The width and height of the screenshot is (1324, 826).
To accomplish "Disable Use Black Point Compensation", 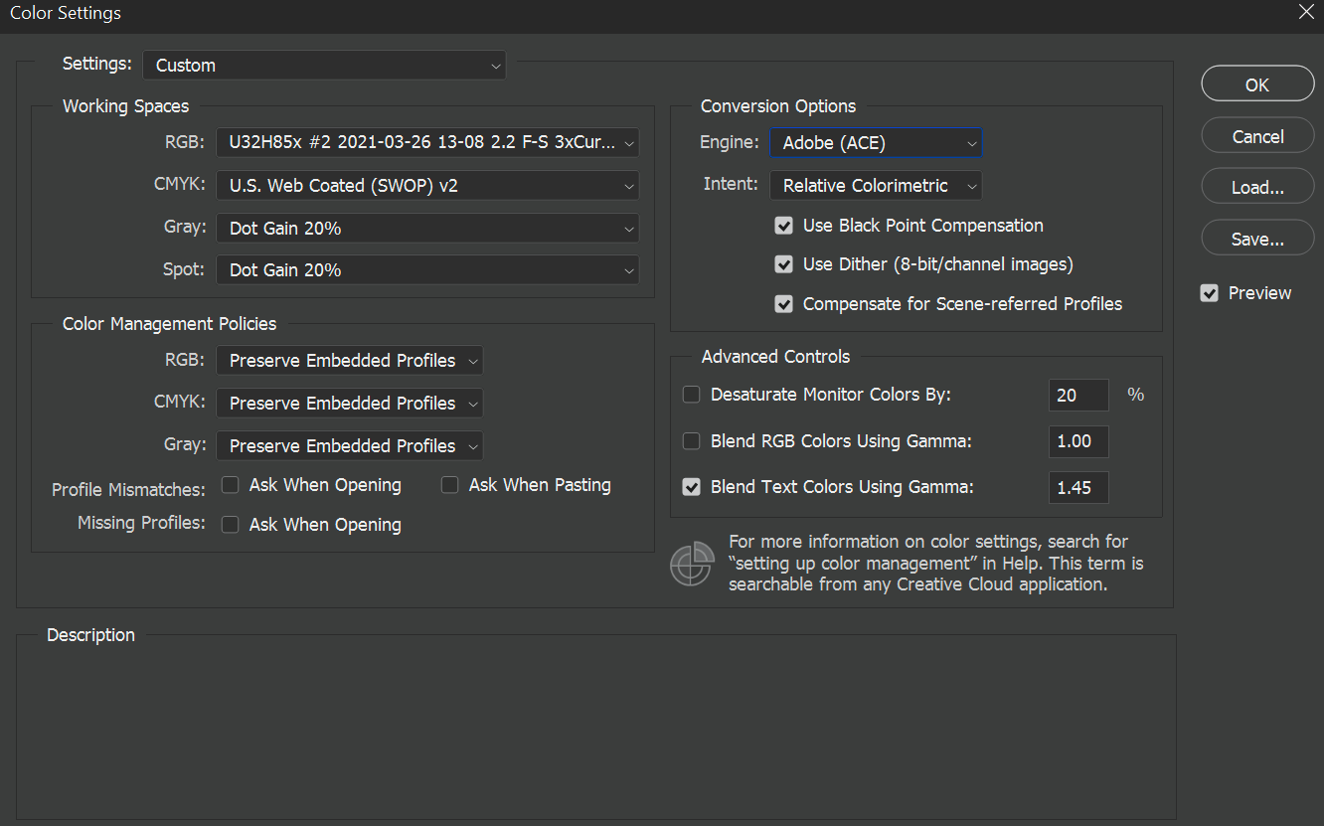I will (783, 226).
